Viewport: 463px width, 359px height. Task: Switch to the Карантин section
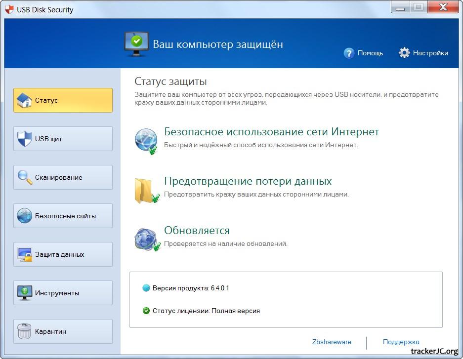63,331
